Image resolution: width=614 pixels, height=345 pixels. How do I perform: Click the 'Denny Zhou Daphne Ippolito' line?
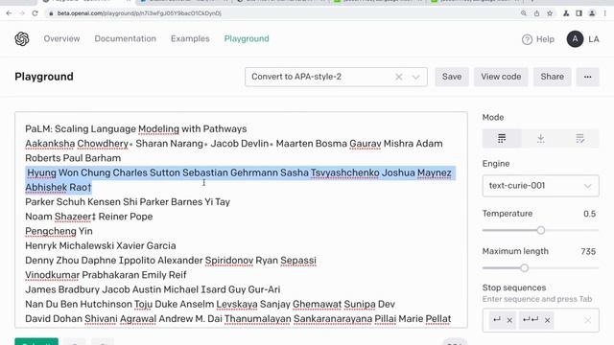[171, 260]
